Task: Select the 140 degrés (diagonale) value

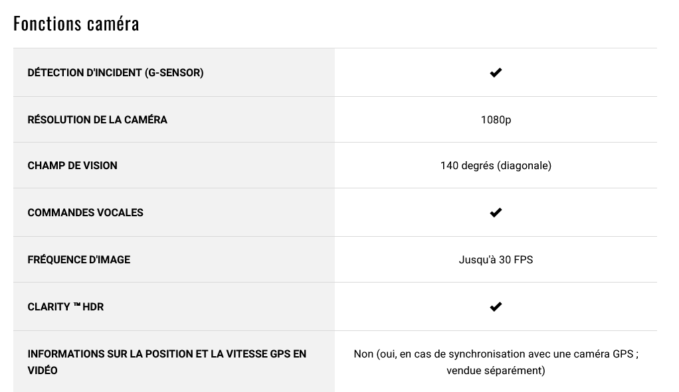Action: (x=496, y=166)
